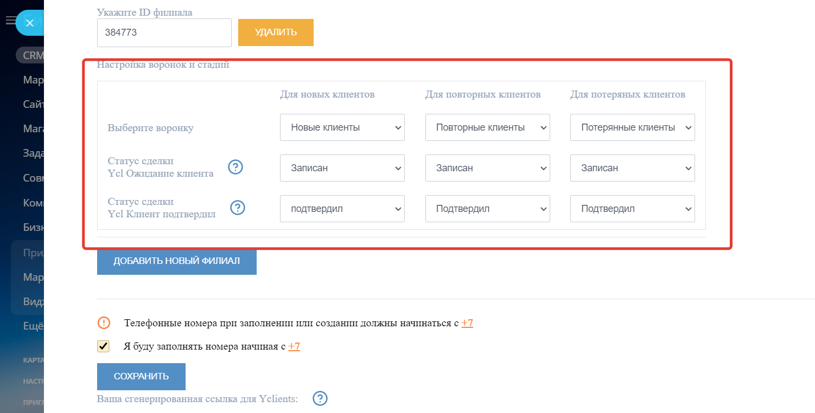Viewport: 815px width, 413px height.
Task: Expand the "Повторные клиенты" funnel dropdown
Action: [487, 127]
